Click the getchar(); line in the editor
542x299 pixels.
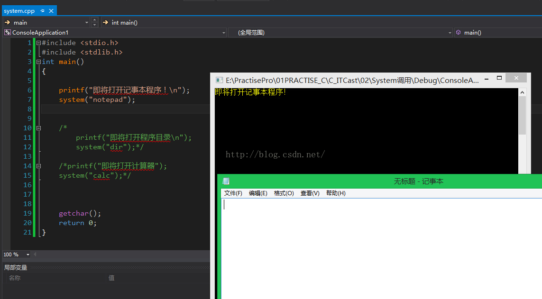click(x=80, y=214)
